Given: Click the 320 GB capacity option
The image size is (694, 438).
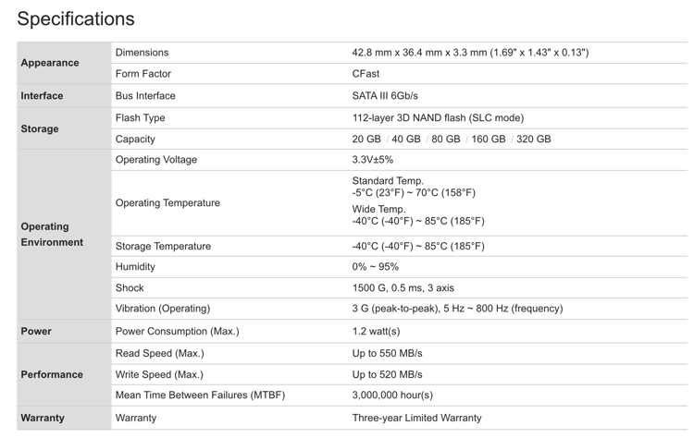Looking at the screenshot, I should click(x=533, y=140).
